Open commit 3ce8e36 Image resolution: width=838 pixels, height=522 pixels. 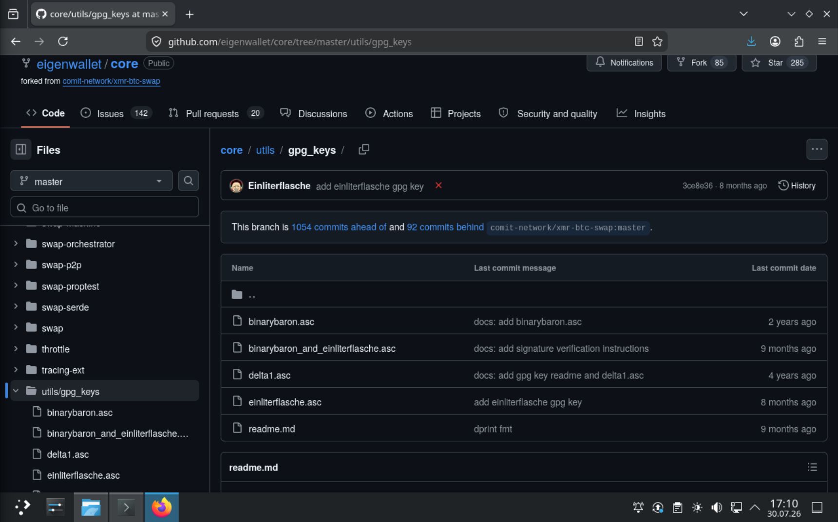pyautogui.click(x=697, y=186)
